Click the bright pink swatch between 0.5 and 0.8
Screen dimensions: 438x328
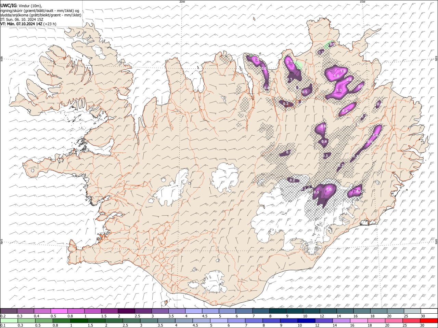pyautogui.click(x=59, y=311)
